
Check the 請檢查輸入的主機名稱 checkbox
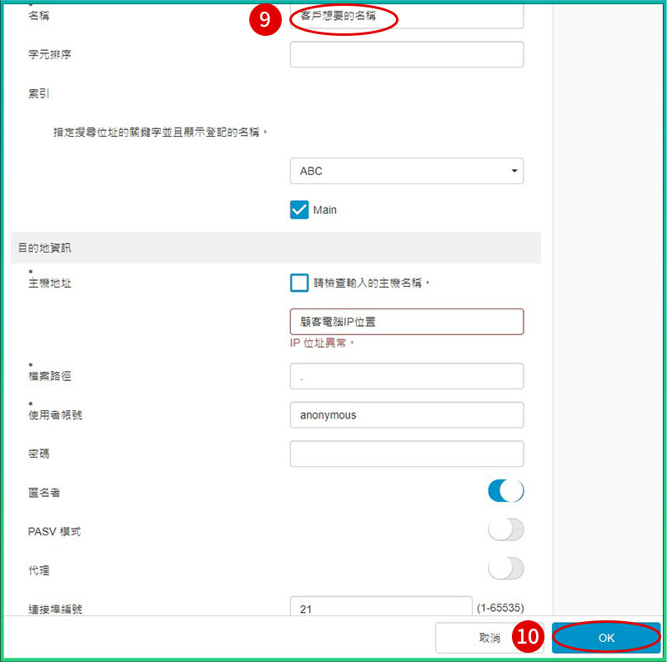(x=299, y=283)
